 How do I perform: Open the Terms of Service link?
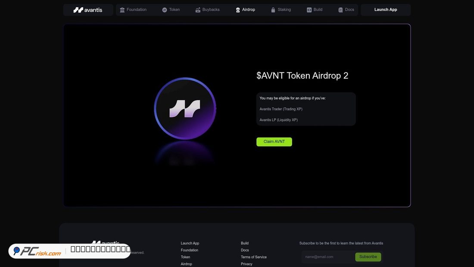(x=254, y=257)
